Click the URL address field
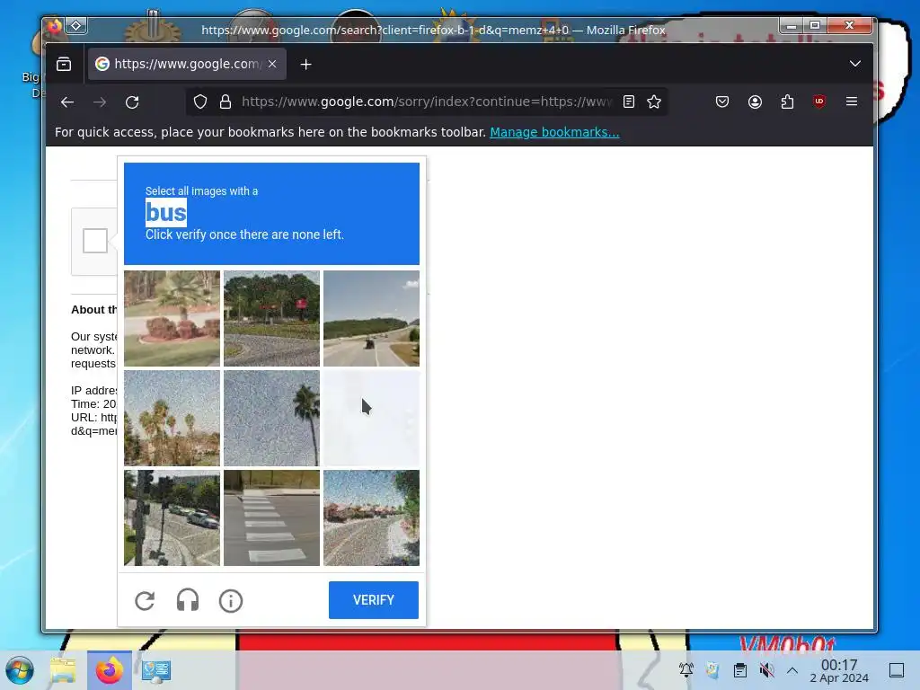Viewport: 920px width, 690px height. pyautogui.click(x=425, y=102)
